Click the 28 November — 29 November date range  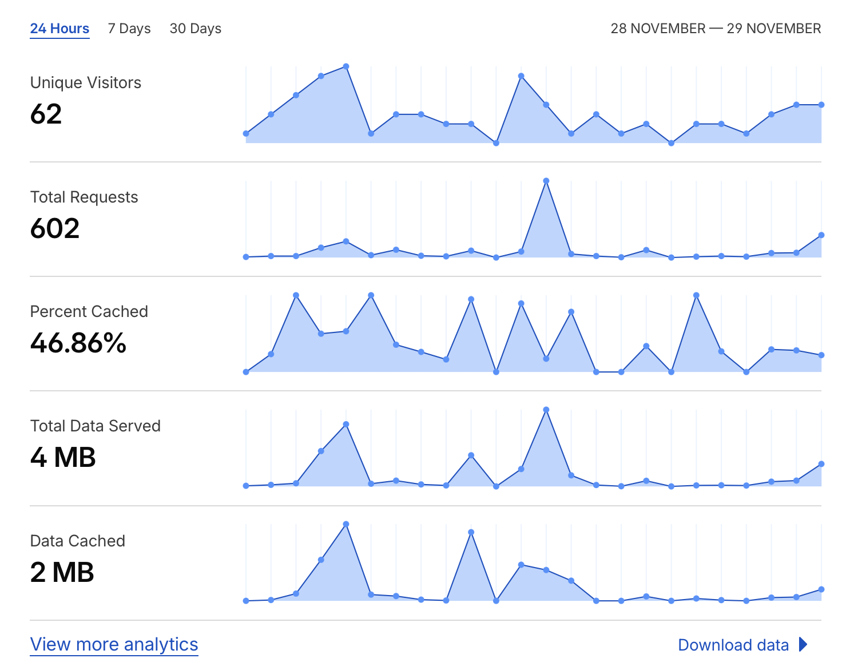(716, 29)
